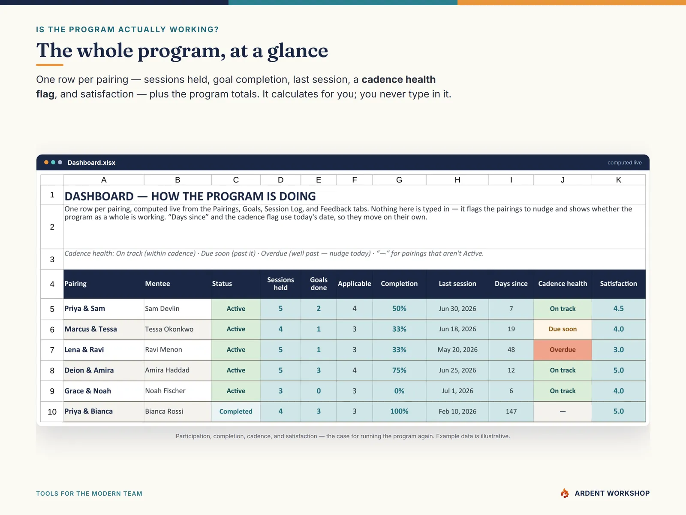The image size is (686, 515).
Task: Click the '75%' completion cell
Action: point(399,370)
